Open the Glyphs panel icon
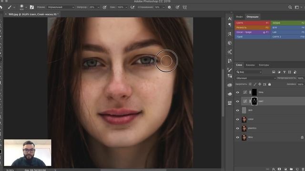305x171 pixels. click(230, 34)
